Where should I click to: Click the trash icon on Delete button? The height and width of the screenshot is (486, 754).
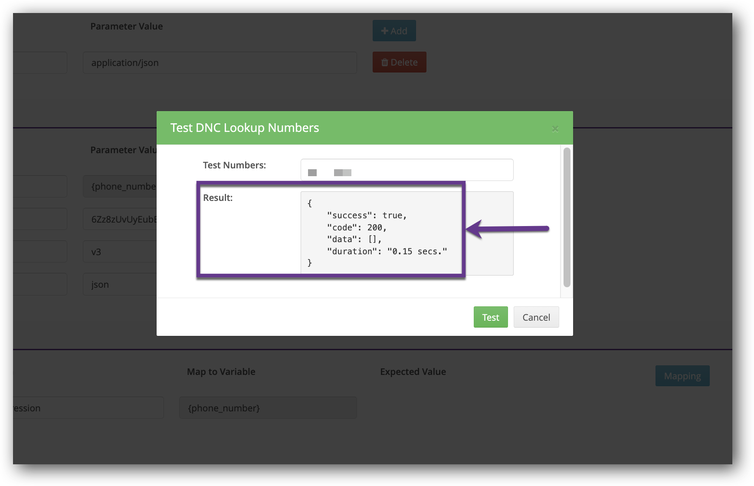tap(385, 62)
